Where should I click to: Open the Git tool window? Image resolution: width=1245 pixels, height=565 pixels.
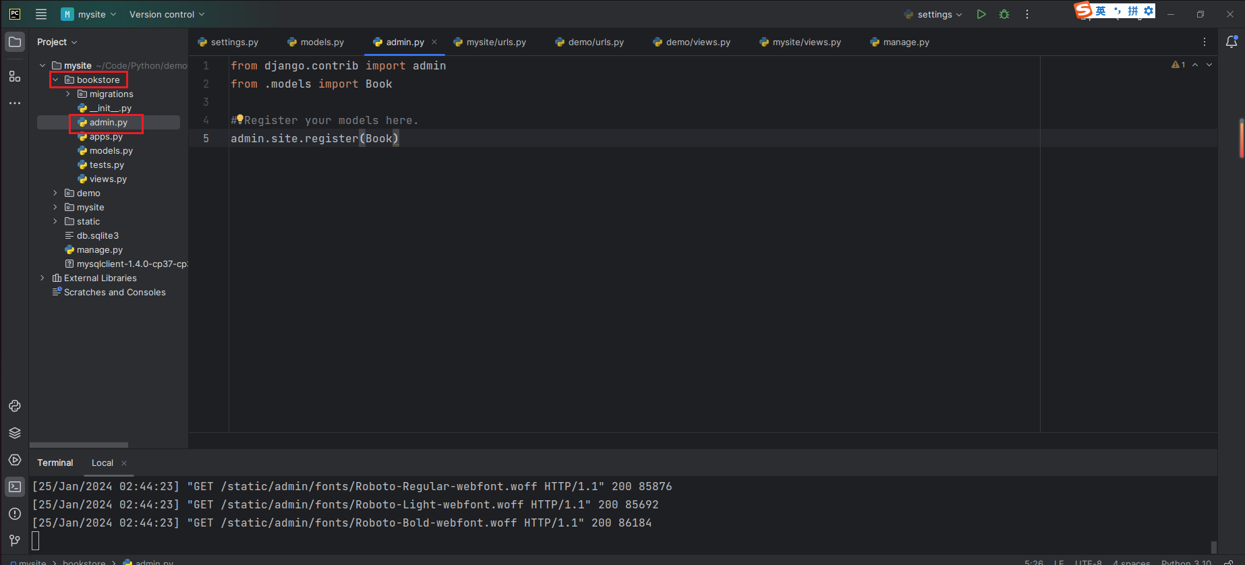click(x=15, y=541)
